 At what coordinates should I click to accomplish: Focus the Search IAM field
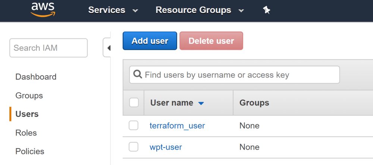click(48, 48)
